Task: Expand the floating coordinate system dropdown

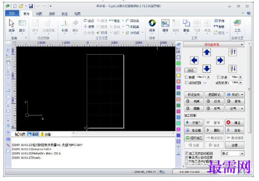Action: click(213, 45)
